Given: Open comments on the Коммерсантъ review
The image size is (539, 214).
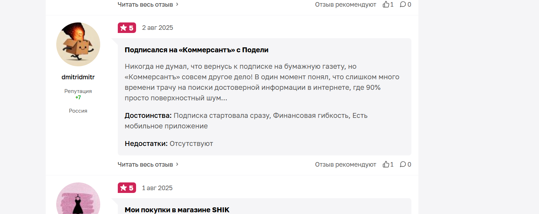Looking at the screenshot, I should tap(403, 164).
